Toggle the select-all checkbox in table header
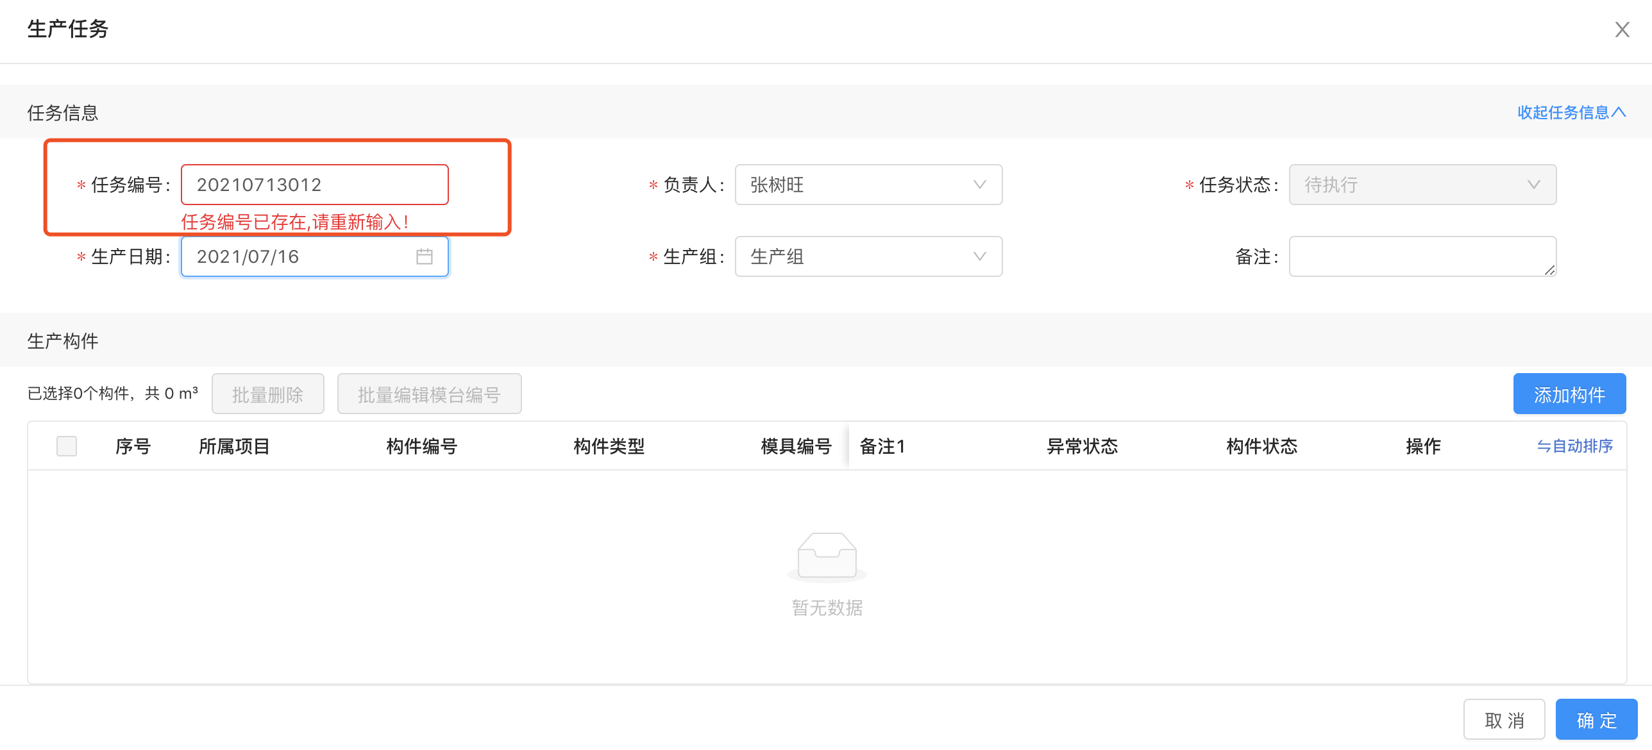 [67, 446]
